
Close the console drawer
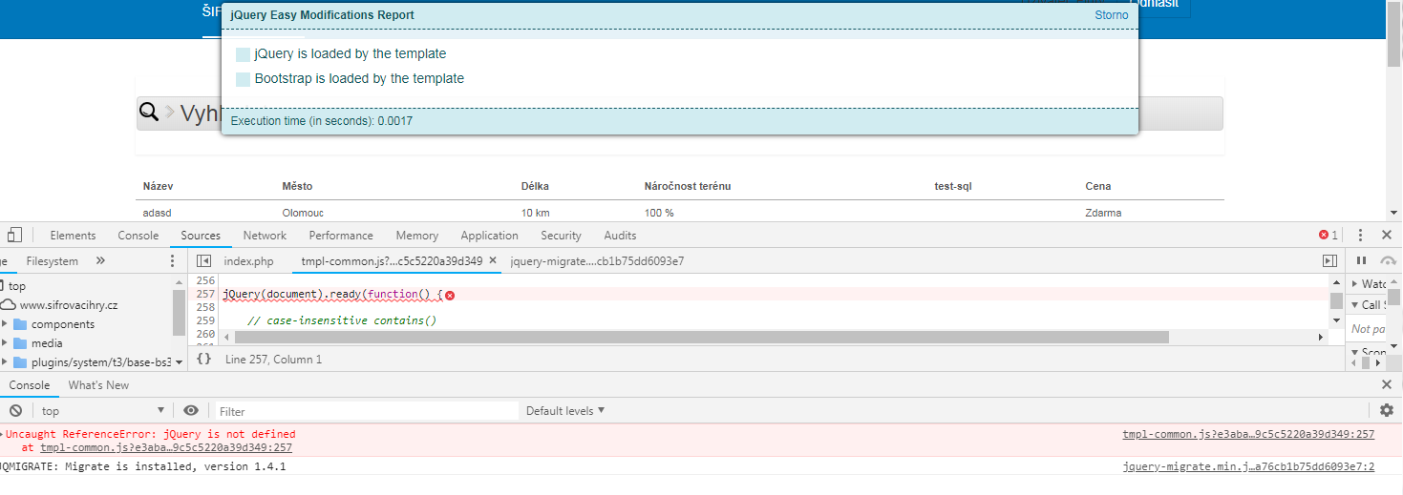click(x=1387, y=384)
